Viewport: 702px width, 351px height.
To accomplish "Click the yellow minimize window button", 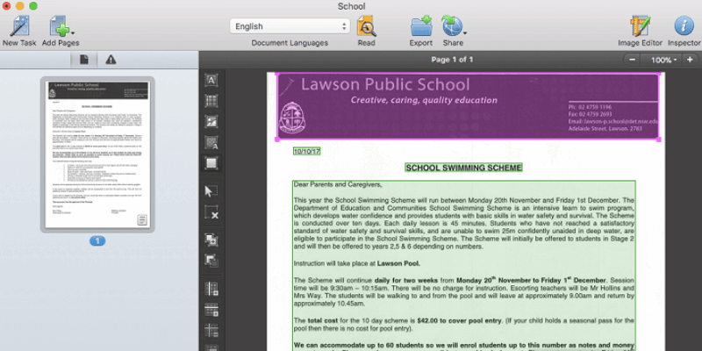I will [x=19, y=6].
